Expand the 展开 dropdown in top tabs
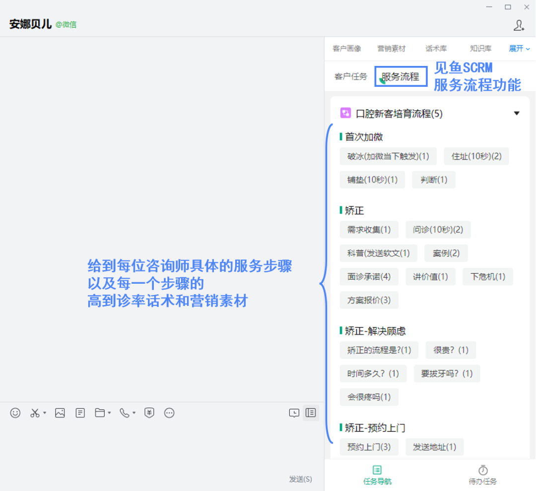The width and height of the screenshot is (536, 491). 519,49
